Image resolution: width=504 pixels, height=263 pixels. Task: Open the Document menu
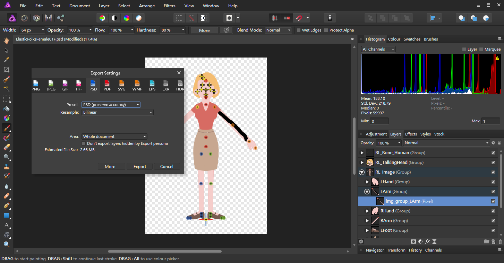click(80, 6)
